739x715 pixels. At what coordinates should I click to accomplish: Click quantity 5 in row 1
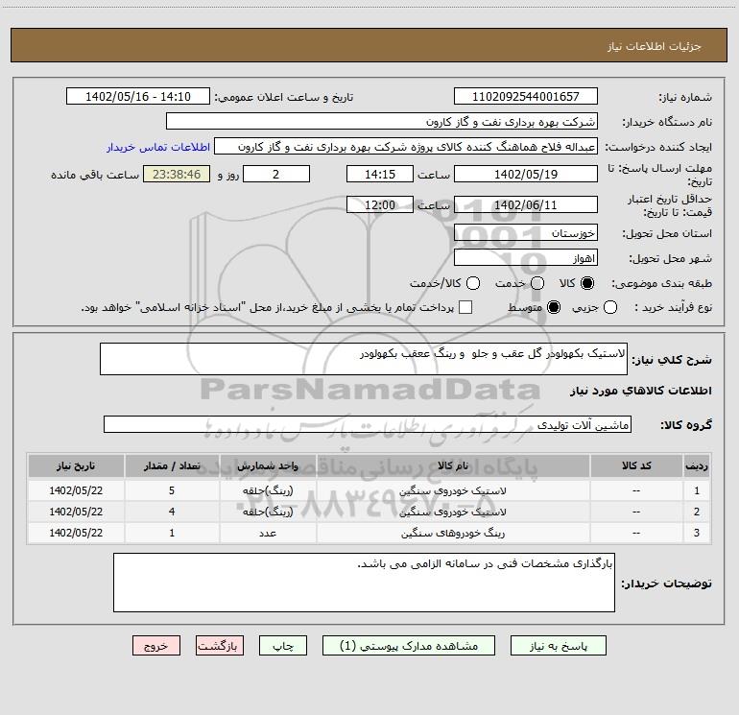[172, 490]
